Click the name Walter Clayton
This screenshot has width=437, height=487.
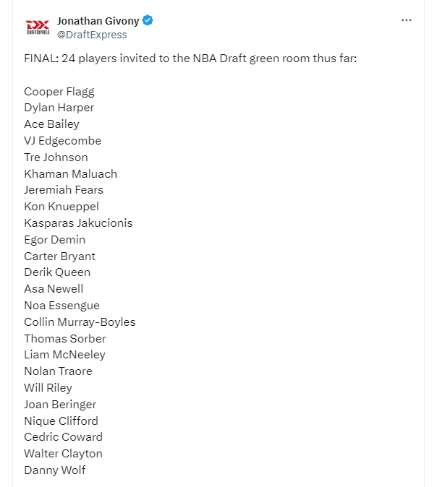click(64, 454)
